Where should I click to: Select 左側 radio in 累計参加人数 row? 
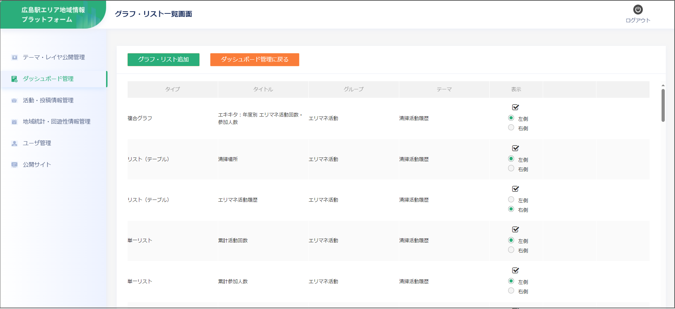pyautogui.click(x=511, y=281)
